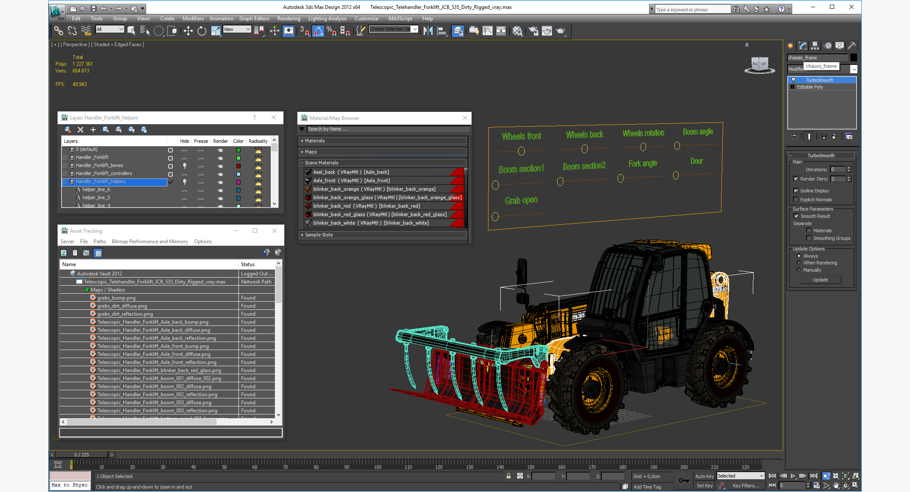
Task: Click color swatch for Handler_Forklift_helpers layer
Action: 239,182
